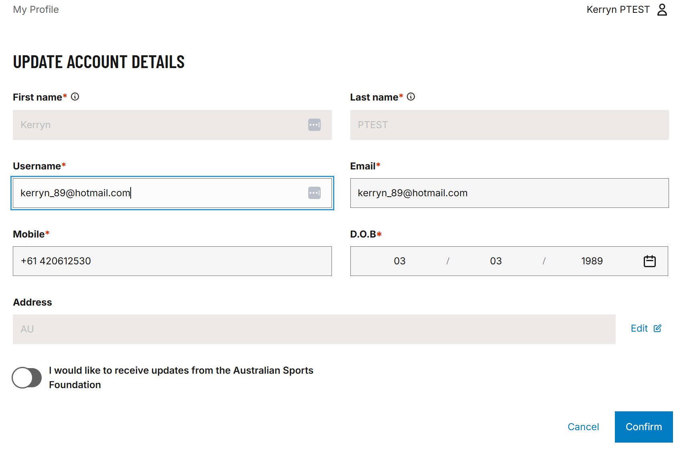Click the password manager icon in First name field
Image resolution: width=675 pixels, height=453 pixels.
[314, 125]
